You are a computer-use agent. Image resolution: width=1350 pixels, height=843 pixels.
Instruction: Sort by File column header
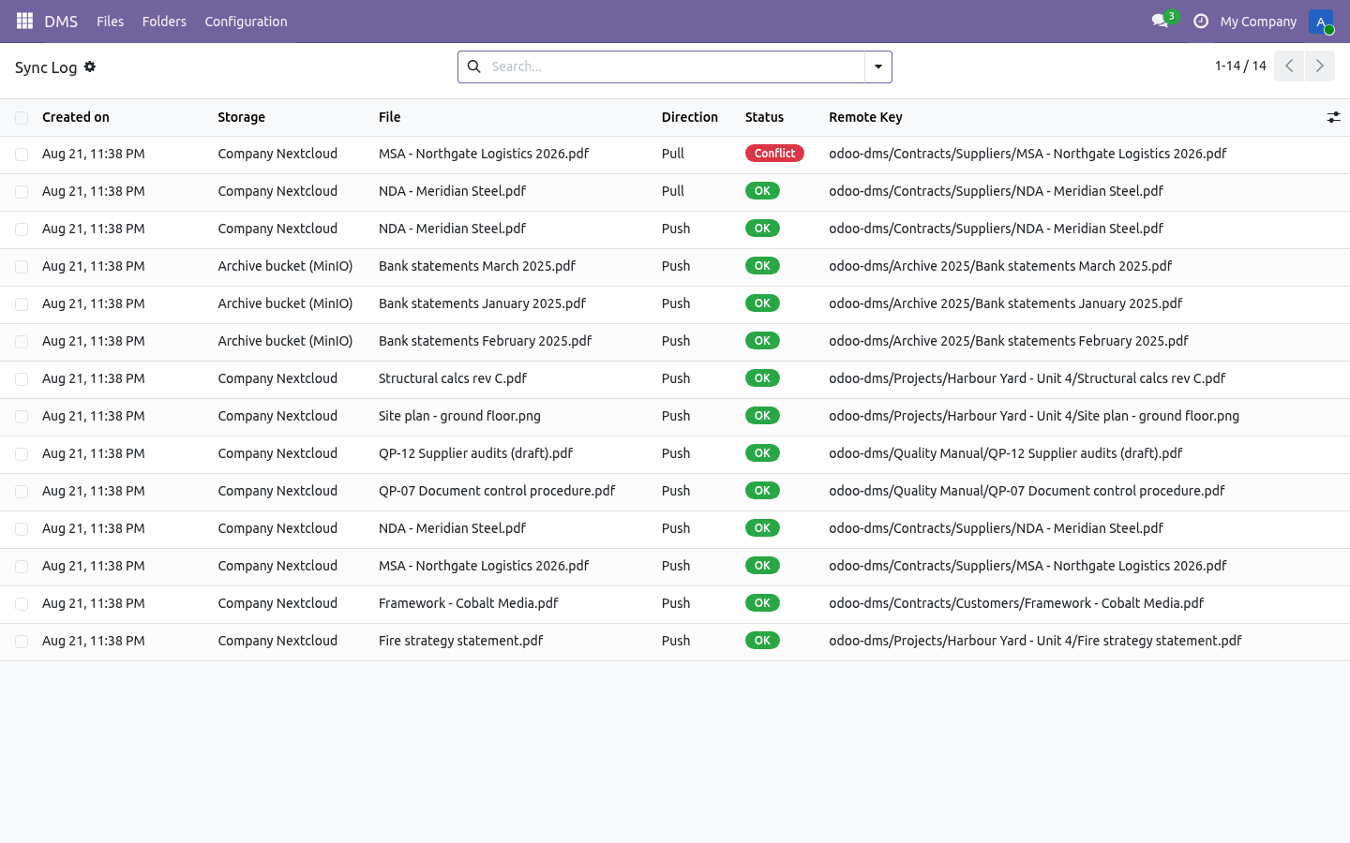pyautogui.click(x=390, y=117)
